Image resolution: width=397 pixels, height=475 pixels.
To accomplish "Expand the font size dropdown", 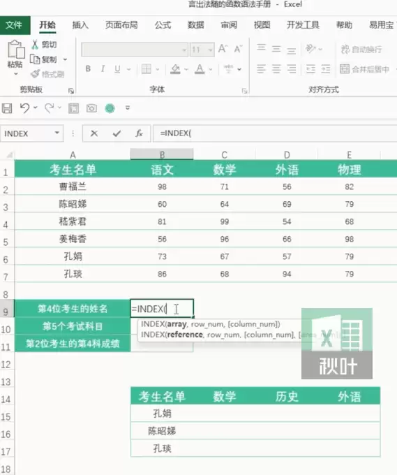I will click(210, 50).
